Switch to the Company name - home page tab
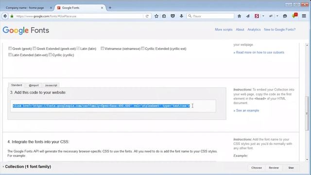 pos(25,8)
